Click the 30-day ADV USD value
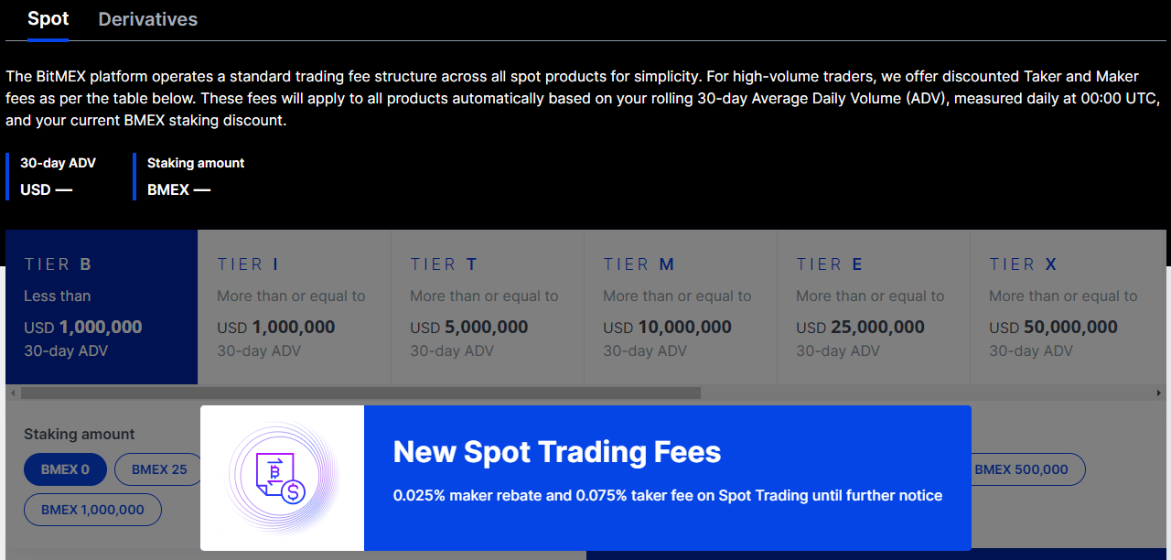1171x560 pixels. click(x=47, y=190)
